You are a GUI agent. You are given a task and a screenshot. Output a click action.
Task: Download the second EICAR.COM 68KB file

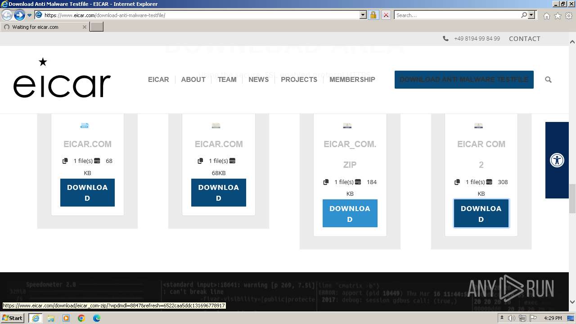[219, 193]
